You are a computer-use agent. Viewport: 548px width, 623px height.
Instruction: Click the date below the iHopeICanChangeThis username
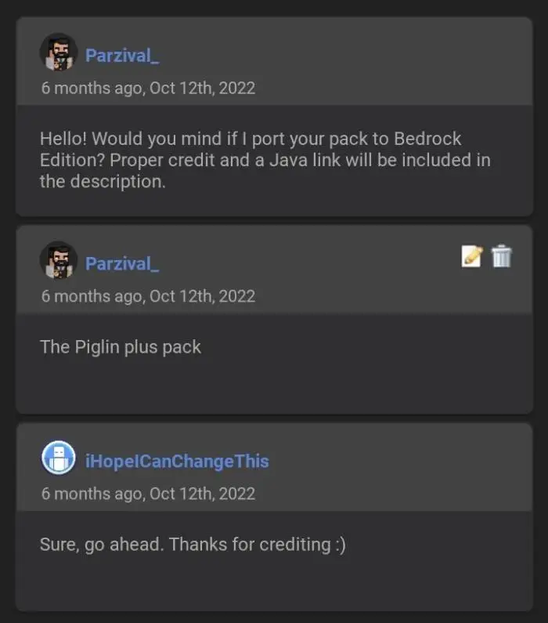tap(148, 494)
